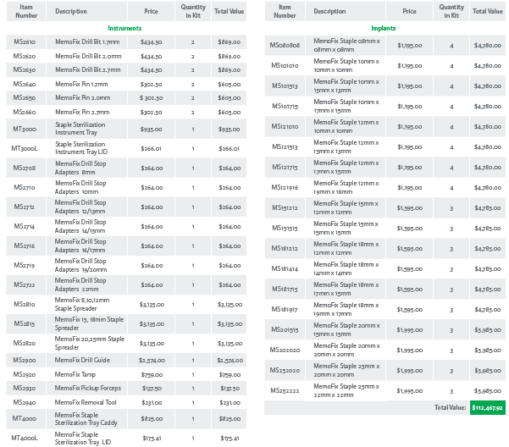This screenshot has height=447, width=509.
Task: Click the MemoFix Tamp description
Action: click(x=75, y=373)
